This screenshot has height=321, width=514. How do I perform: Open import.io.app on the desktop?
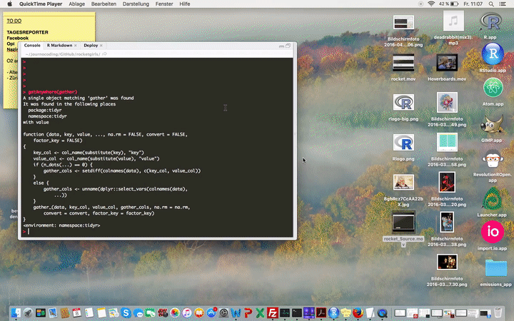(x=492, y=233)
